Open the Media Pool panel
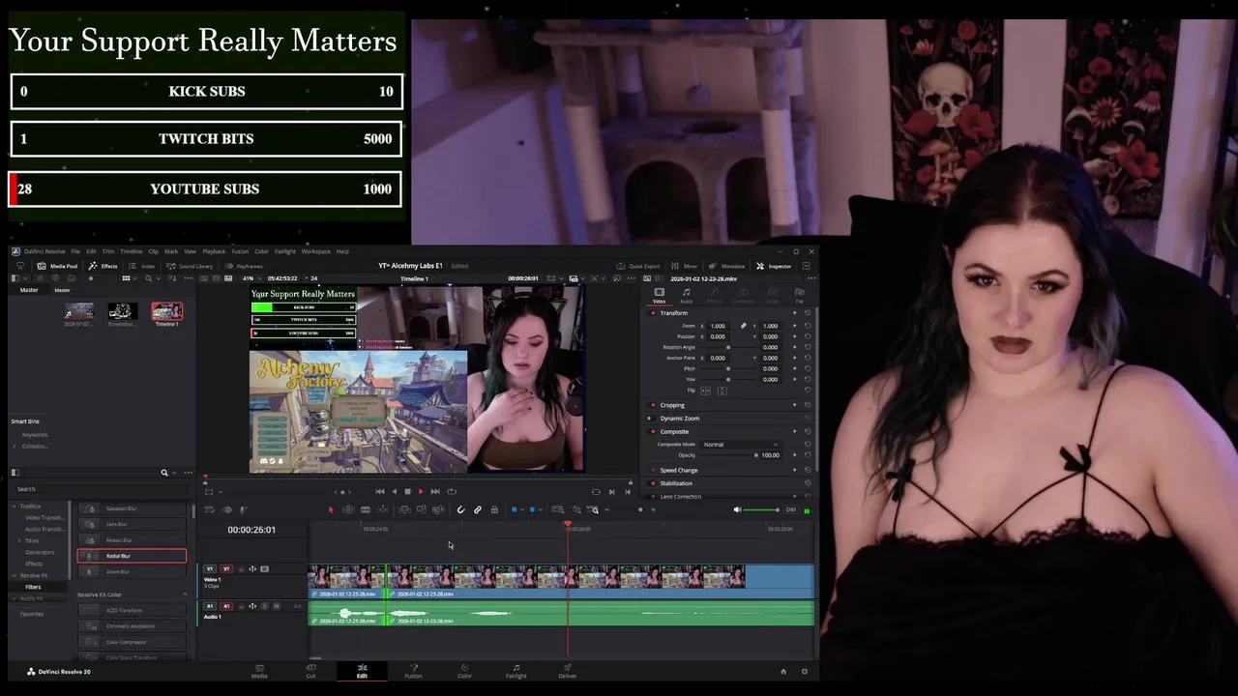This screenshot has height=696, width=1238. [58, 266]
